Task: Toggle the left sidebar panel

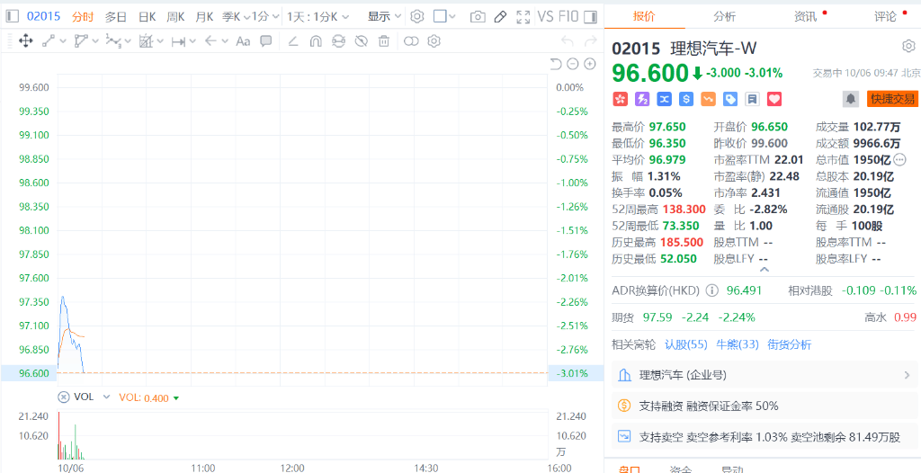Action: click(x=13, y=16)
